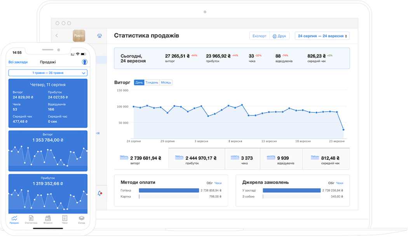This screenshot has width=408, height=237.
Task: Click the back arrow in desktop sidebar
Action: click(x=57, y=36)
